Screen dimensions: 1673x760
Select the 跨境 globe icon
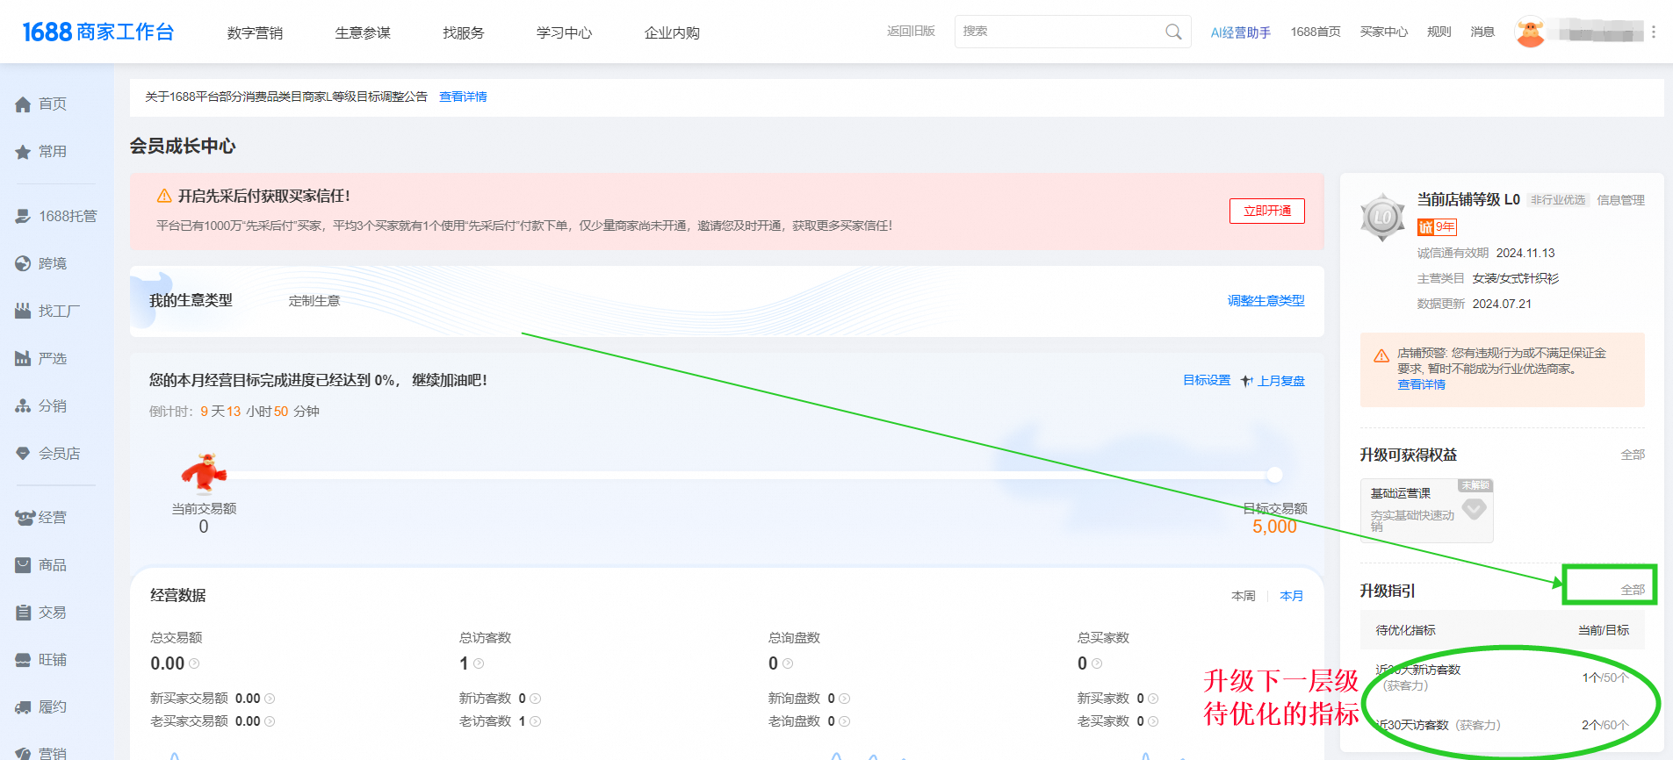(23, 264)
